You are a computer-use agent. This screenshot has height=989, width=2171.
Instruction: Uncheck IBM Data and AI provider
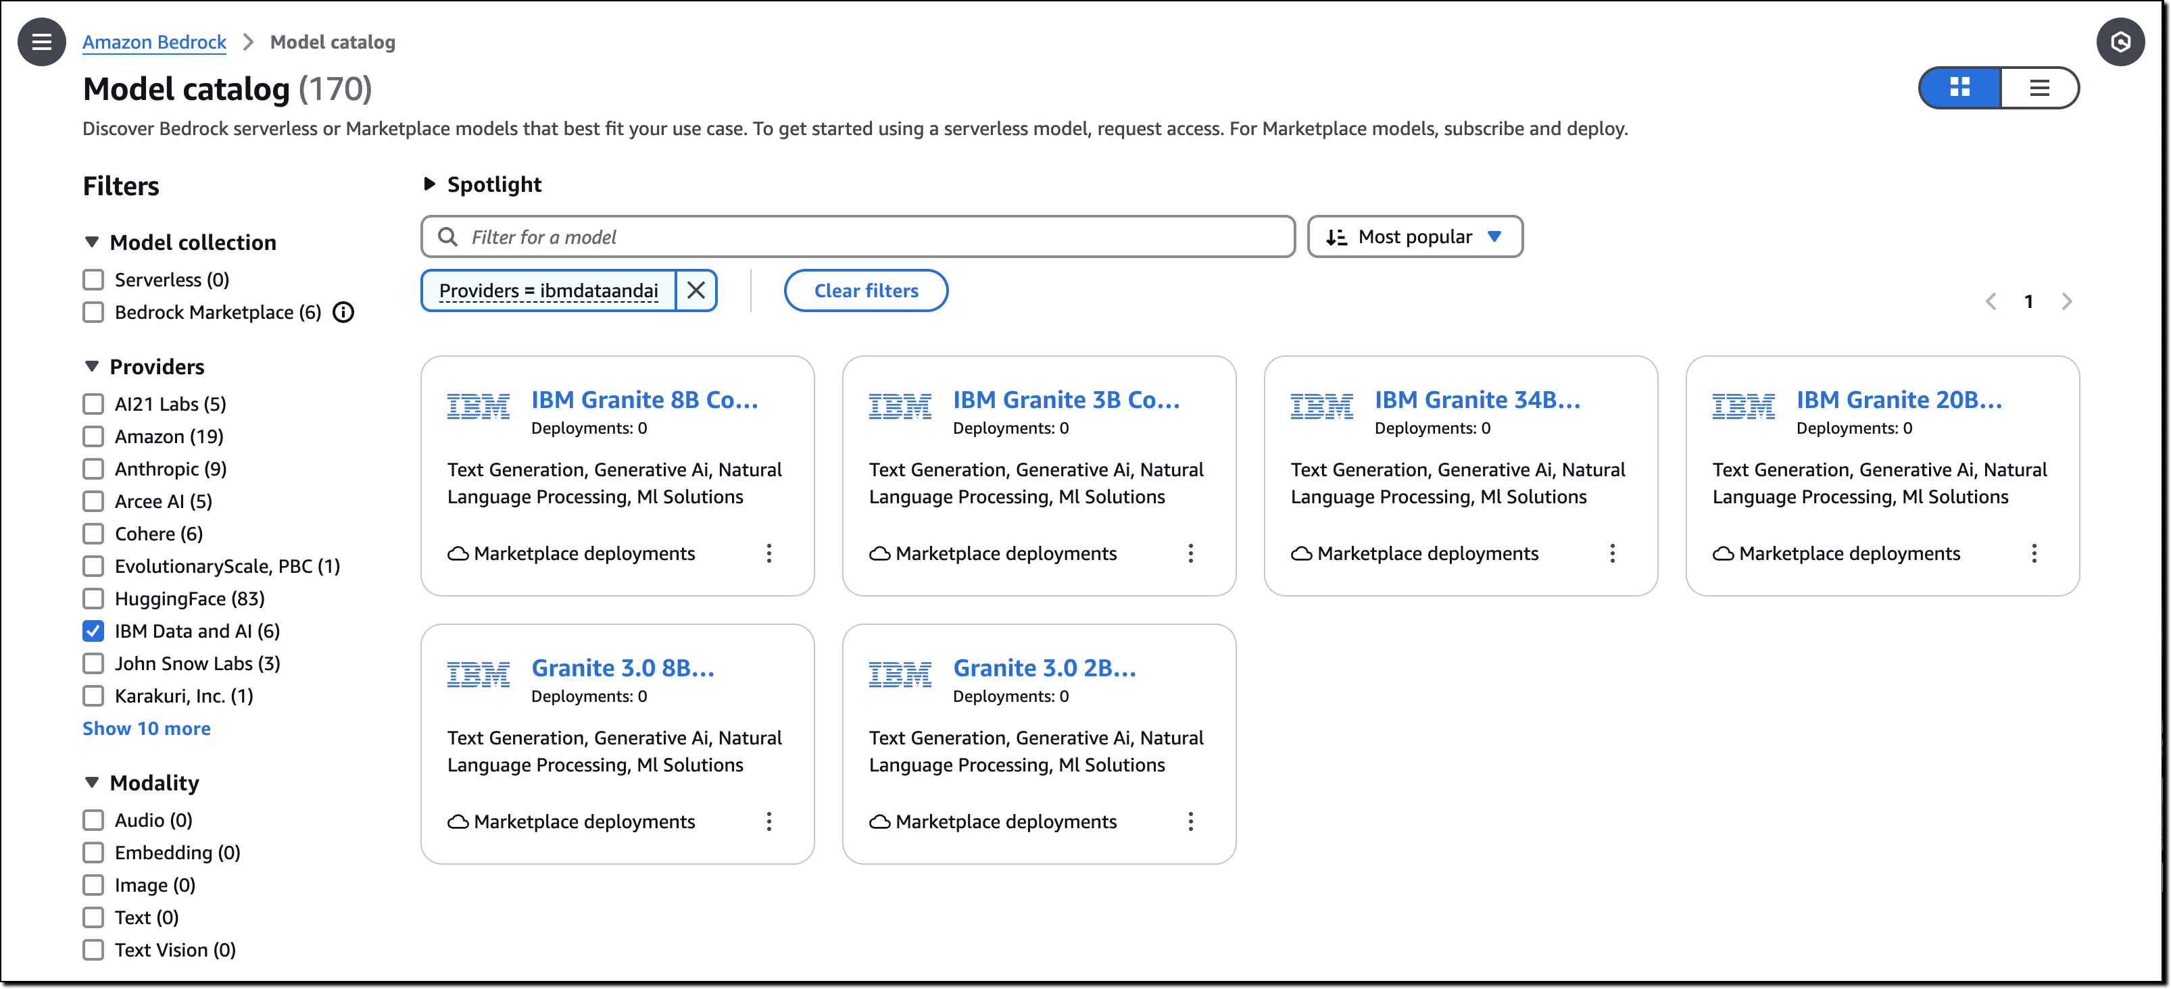pyautogui.click(x=93, y=631)
